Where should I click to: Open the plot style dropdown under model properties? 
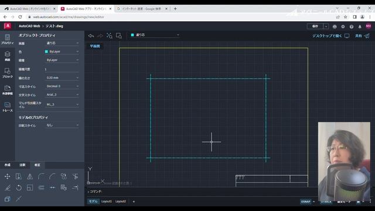click(x=62, y=125)
